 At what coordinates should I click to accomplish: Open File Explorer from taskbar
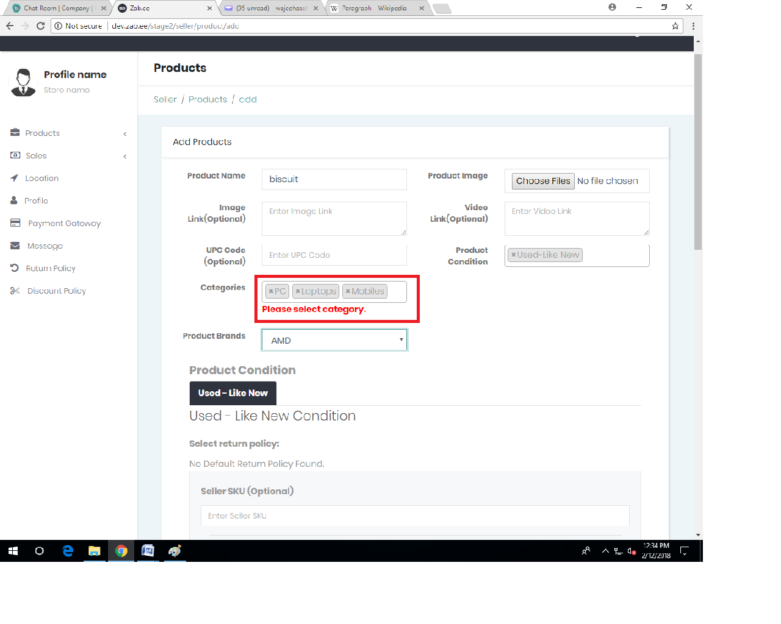95,551
